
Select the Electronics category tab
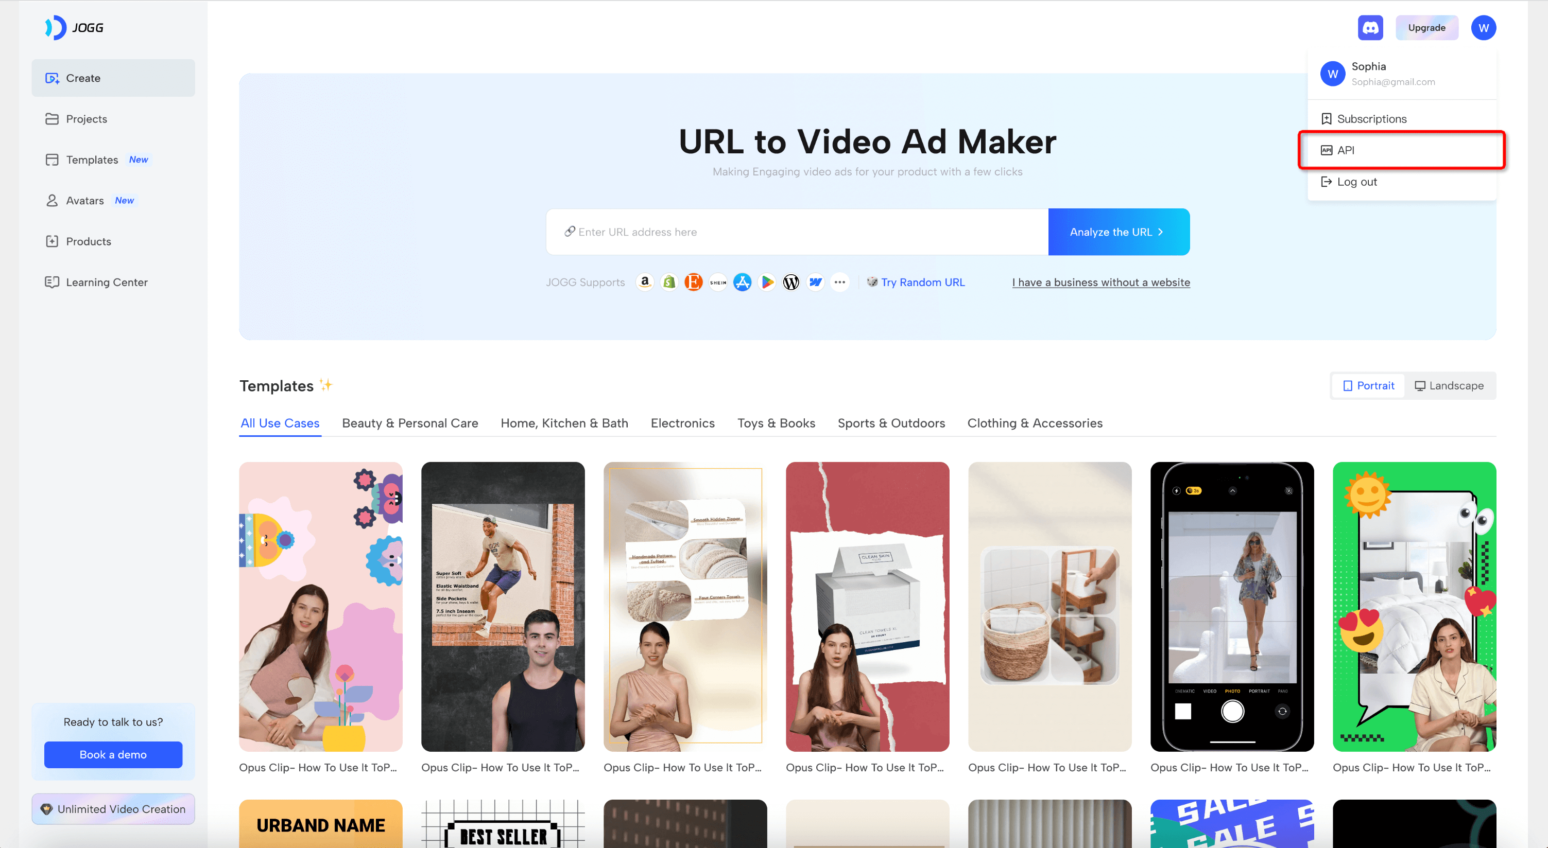tap(683, 423)
